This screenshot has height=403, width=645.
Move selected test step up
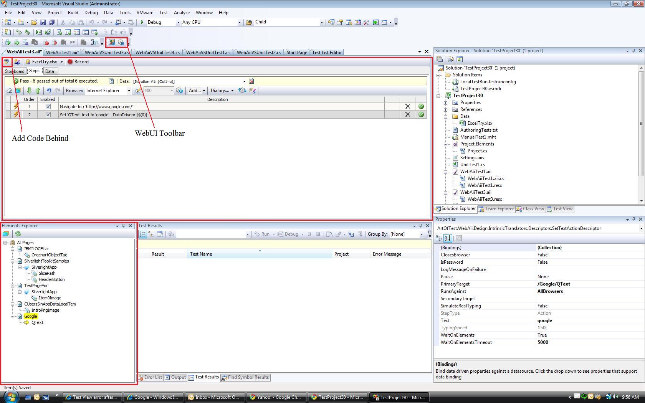pos(38,91)
